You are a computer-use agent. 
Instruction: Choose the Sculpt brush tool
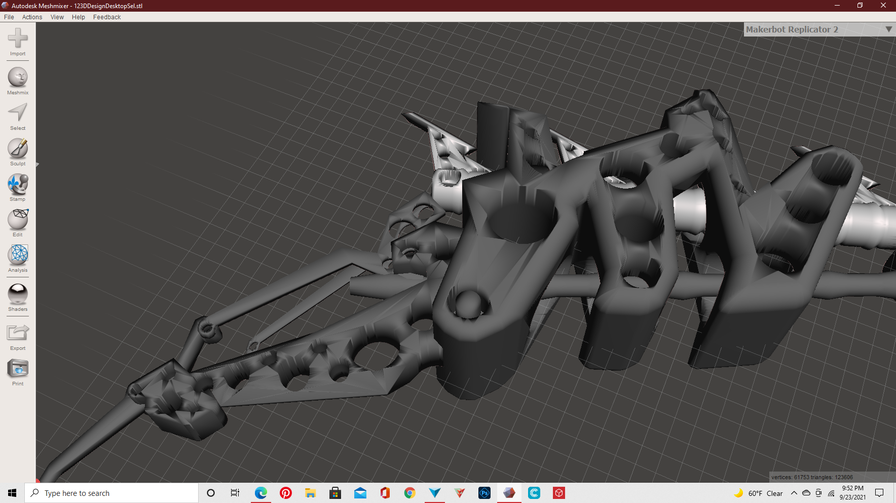pos(18,149)
